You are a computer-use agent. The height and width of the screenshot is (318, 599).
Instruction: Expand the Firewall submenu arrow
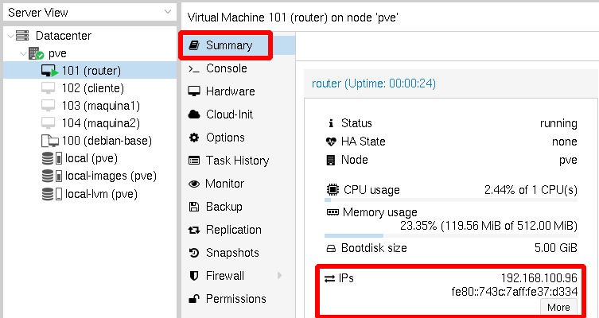pyautogui.click(x=279, y=276)
